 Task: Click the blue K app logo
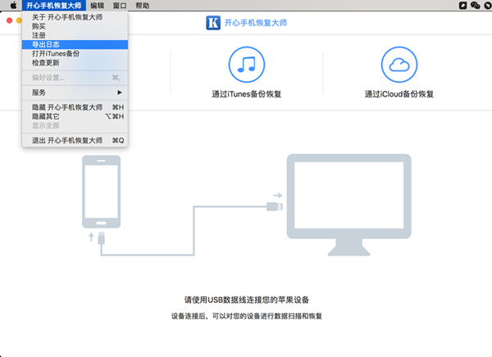point(213,23)
